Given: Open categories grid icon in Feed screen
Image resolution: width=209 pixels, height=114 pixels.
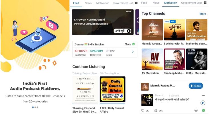Looking at the screenshot, I should tap(136, 3).
